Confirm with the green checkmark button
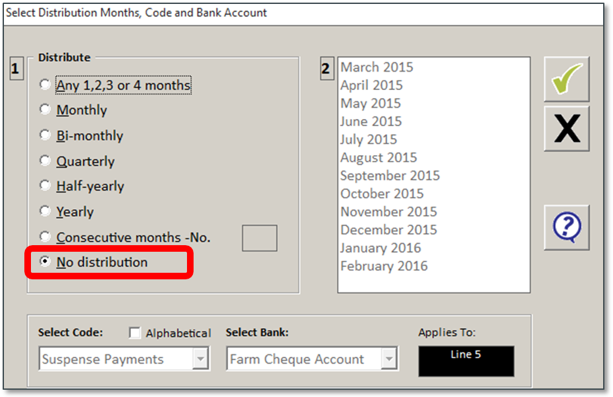The height and width of the screenshot is (397, 613). pyautogui.click(x=566, y=80)
